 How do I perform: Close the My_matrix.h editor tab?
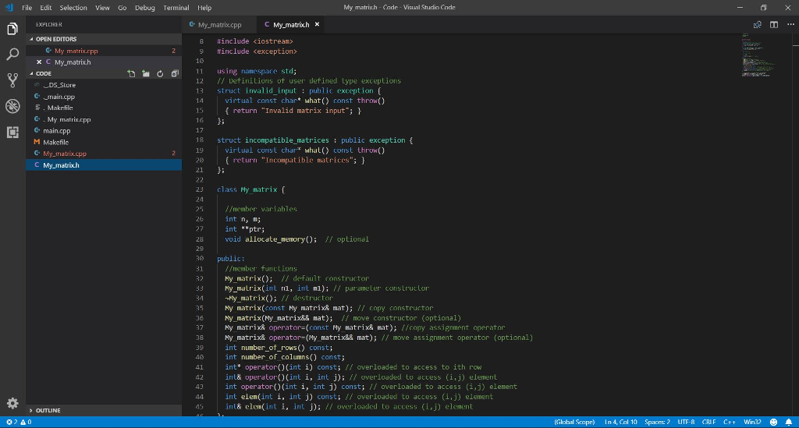pyautogui.click(x=317, y=24)
